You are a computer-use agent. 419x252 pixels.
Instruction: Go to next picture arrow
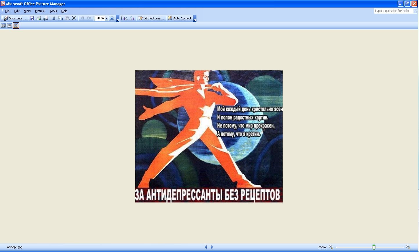212,247
